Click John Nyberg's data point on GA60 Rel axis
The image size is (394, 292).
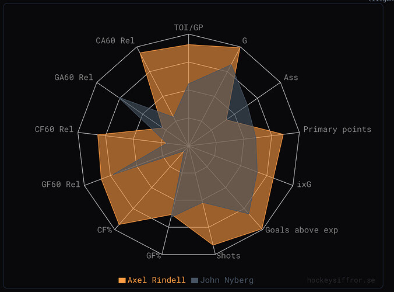pos(120,99)
